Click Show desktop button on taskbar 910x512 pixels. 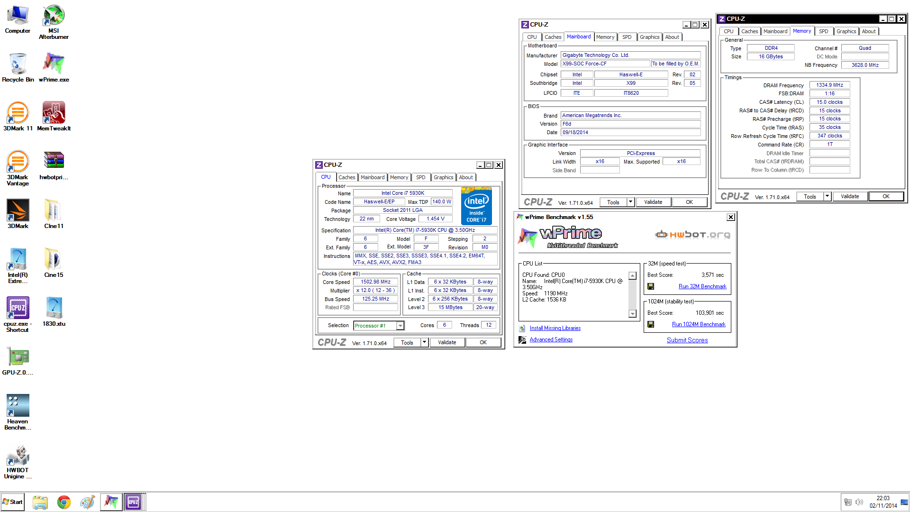click(905, 502)
